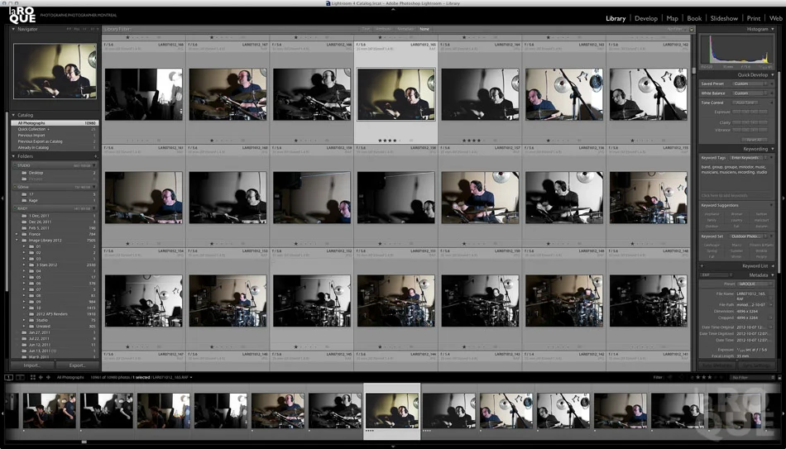Switch to the Develop module
The height and width of the screenshot is (449, 786).
[645, 18]
